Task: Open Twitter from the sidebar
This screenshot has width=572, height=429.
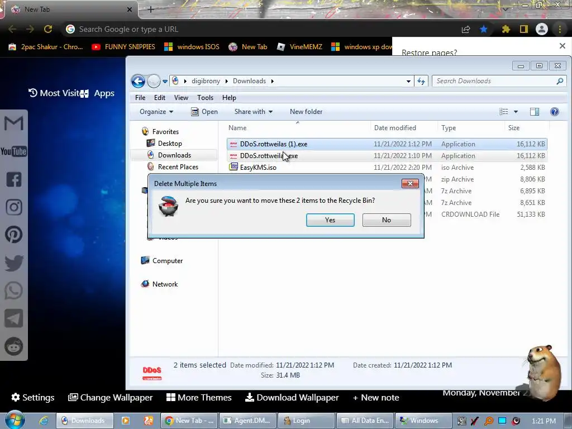Action: [x=13, y=263]
